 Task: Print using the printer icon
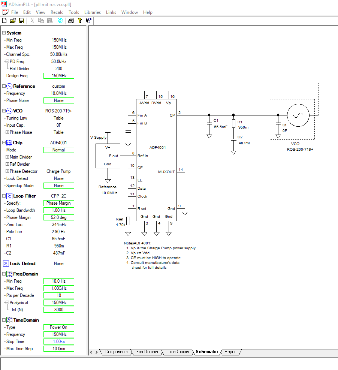pyautogui.click(x=71, y=21)
